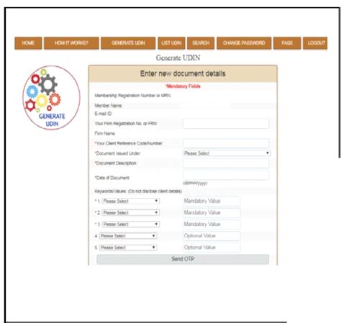Click third Mandatory Value input field
The width and height of the screenshot is (341, 323).
212,224
